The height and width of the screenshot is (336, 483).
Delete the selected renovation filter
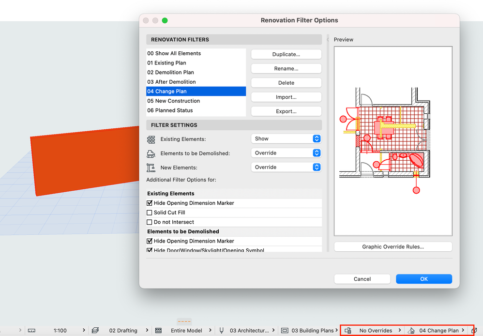286,83
